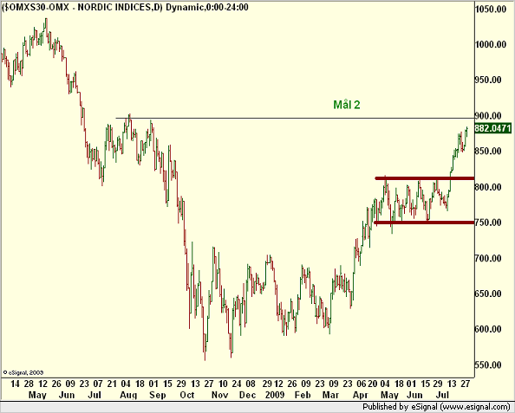515x413 pixels.
Task: Click the '20' date tick on time axis
Action: (373, 384)
